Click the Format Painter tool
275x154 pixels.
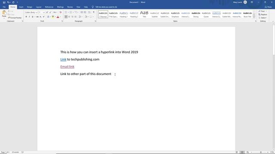[x=15, y=18]
